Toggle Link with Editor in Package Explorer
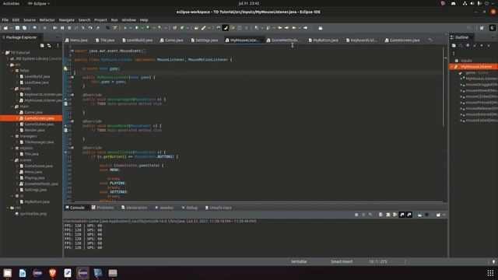Viewport: 498px width, 280px height. point(49,46)
